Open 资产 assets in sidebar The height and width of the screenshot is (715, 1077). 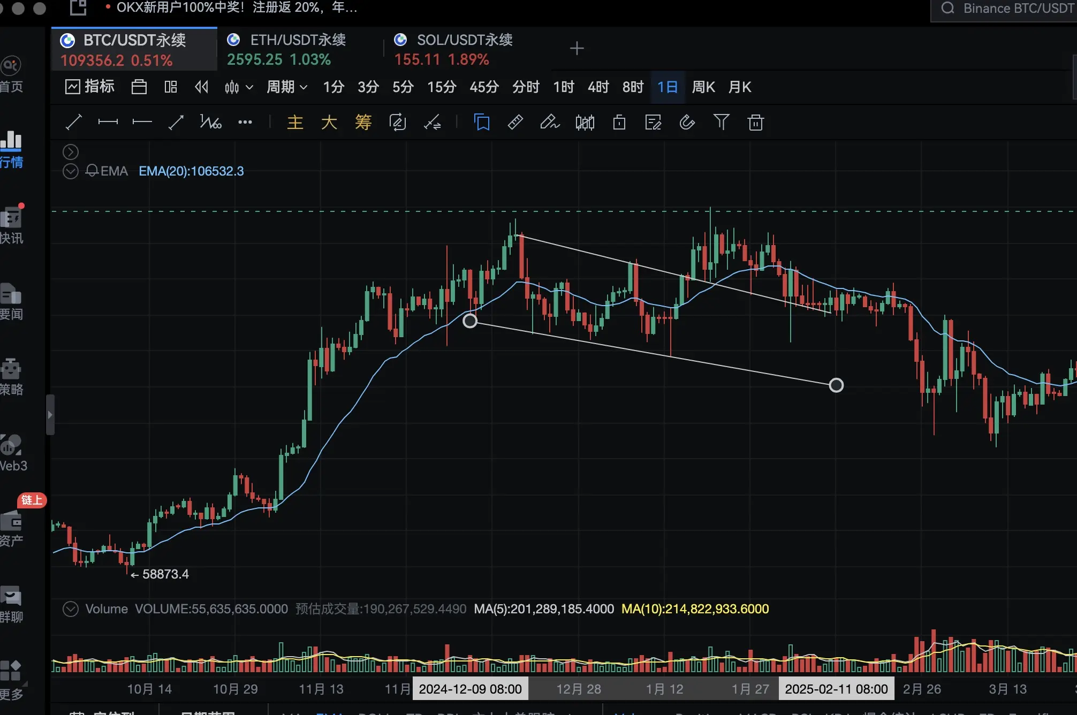pyautogui.click(x=11, y=529)
